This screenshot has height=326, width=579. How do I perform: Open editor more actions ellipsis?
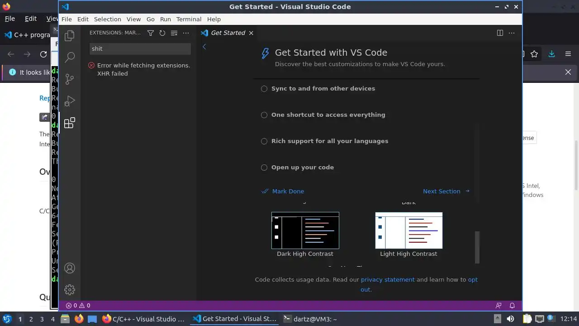(x=512, y=33)
